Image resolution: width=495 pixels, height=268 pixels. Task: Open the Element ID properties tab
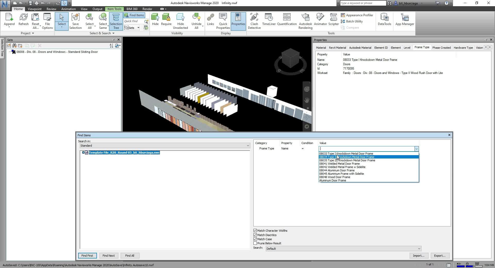(x=381, y=48)
